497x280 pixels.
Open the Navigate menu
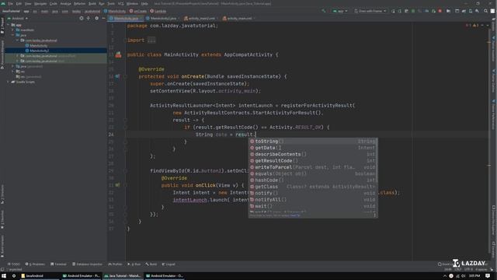coord(40,3)
